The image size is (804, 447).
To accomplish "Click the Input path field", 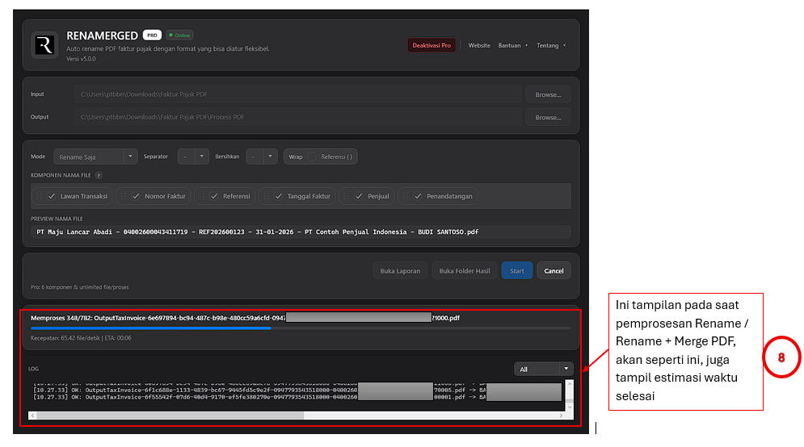I will 297,94.
